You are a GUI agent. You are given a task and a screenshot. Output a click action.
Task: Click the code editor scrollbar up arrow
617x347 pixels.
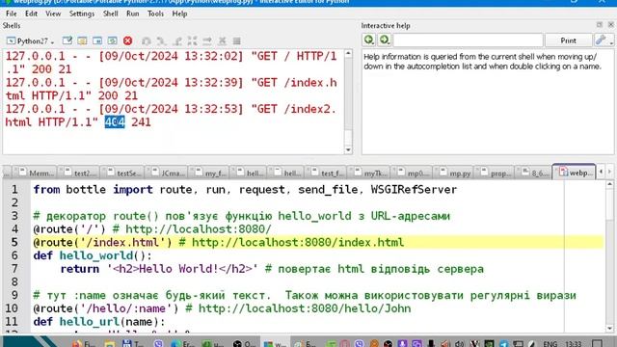(609, 184)
